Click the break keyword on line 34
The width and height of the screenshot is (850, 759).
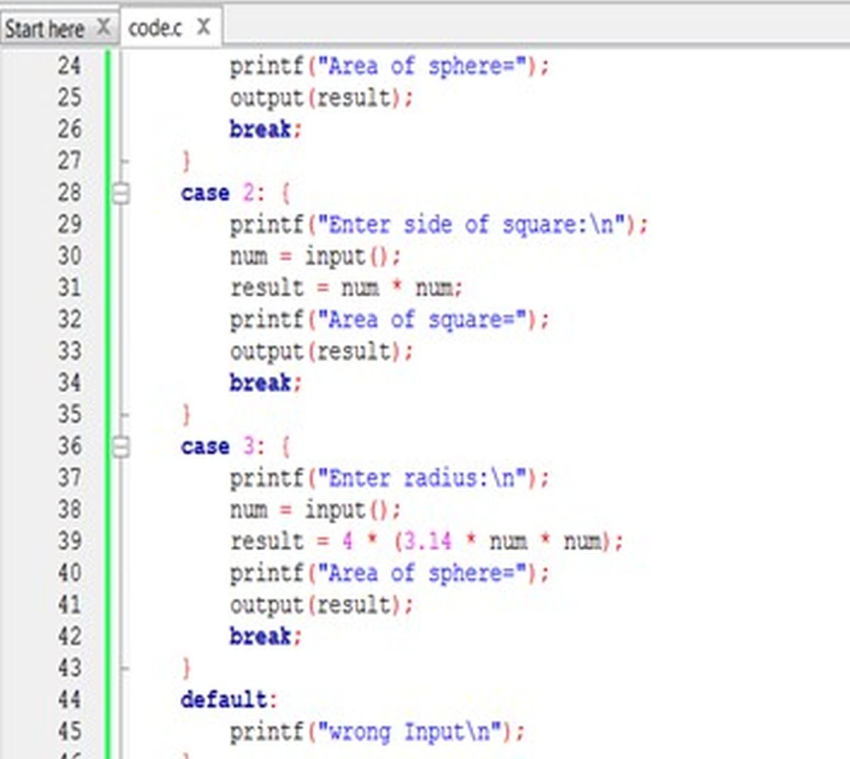pyautogui.click(x=260, y=383)
